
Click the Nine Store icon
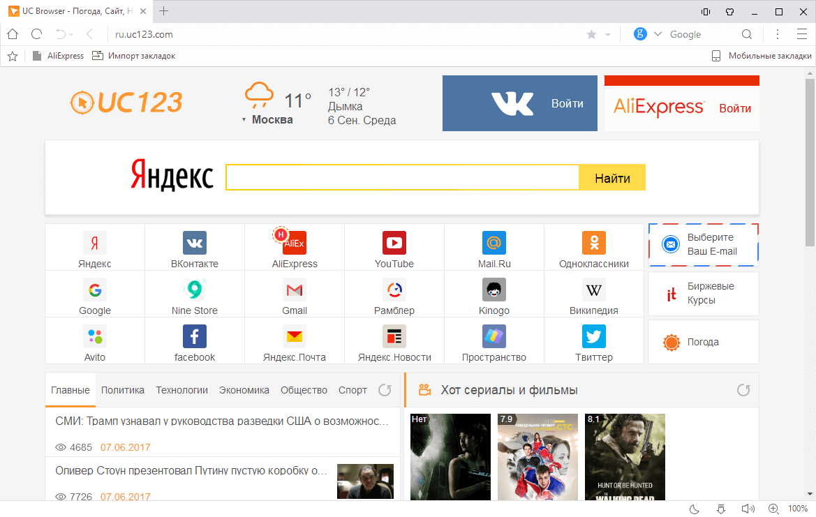coord(194,289)
